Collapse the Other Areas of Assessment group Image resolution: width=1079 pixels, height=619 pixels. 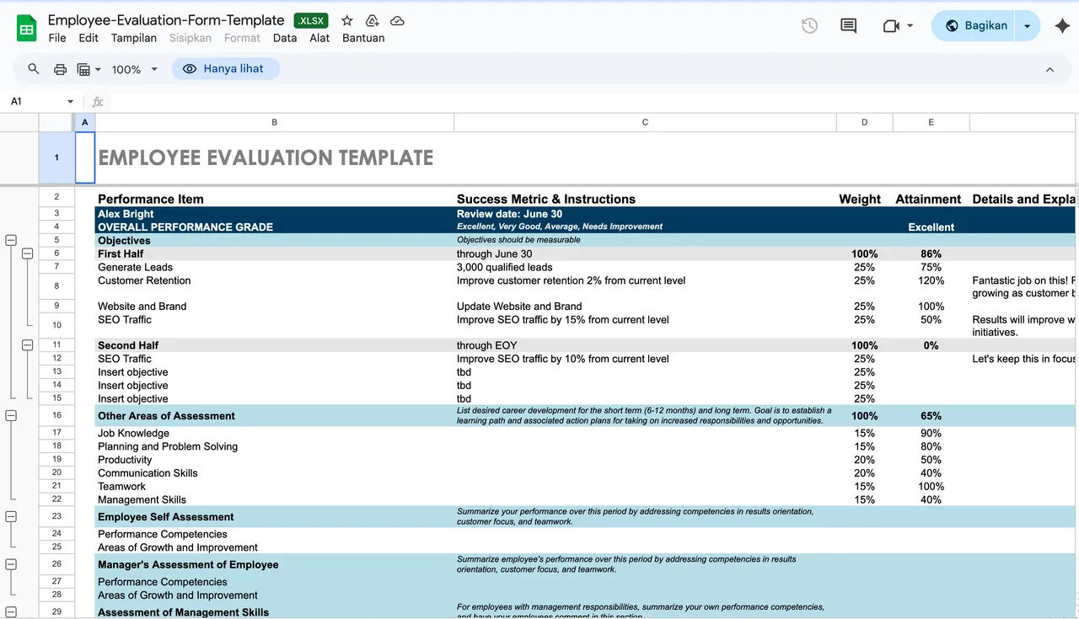tap(11, 415)
